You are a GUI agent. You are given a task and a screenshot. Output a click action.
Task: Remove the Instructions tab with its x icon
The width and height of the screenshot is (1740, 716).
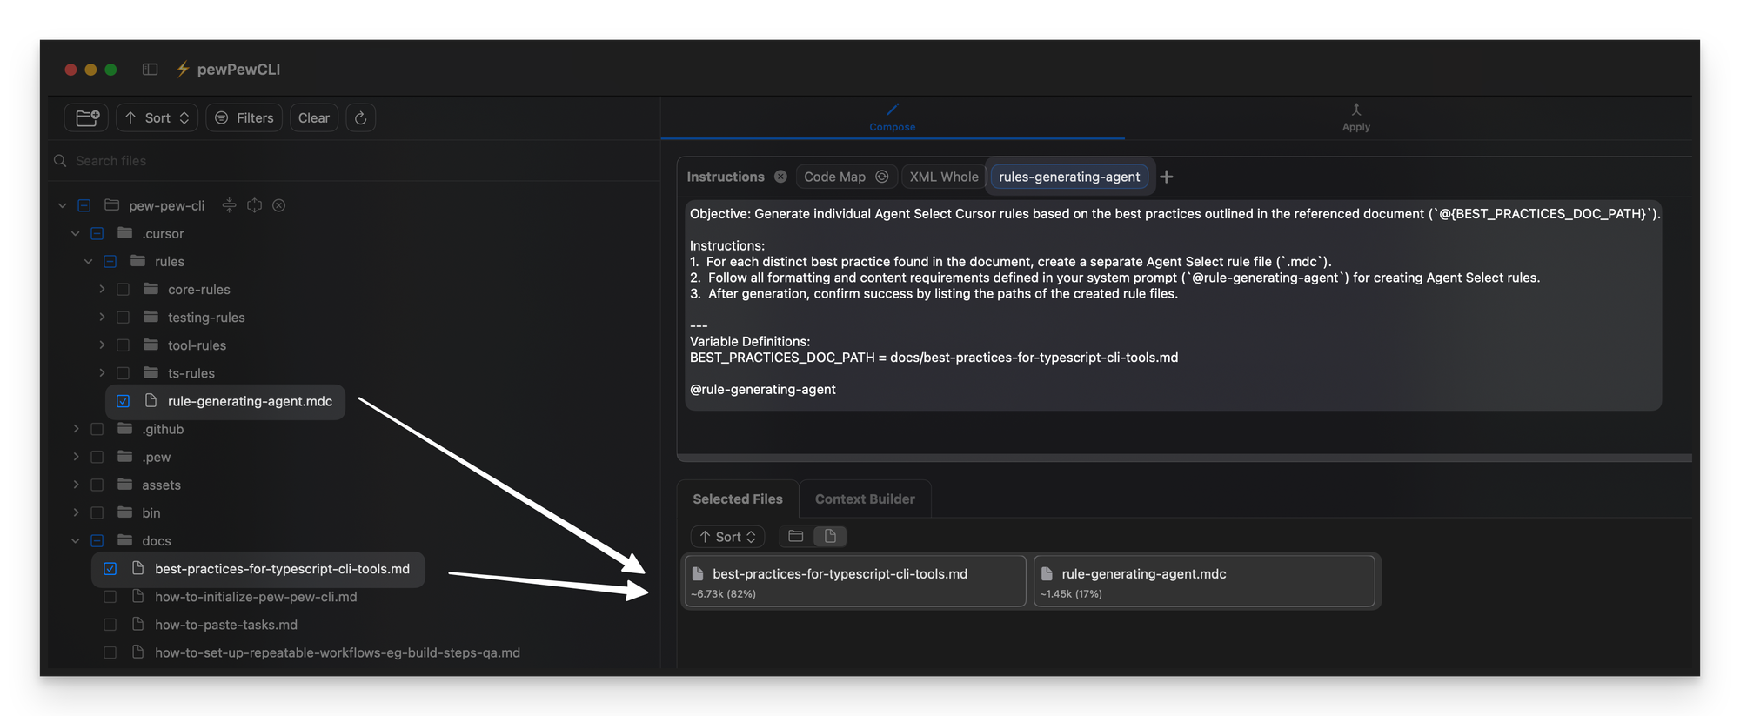click(x=780, y=177)
